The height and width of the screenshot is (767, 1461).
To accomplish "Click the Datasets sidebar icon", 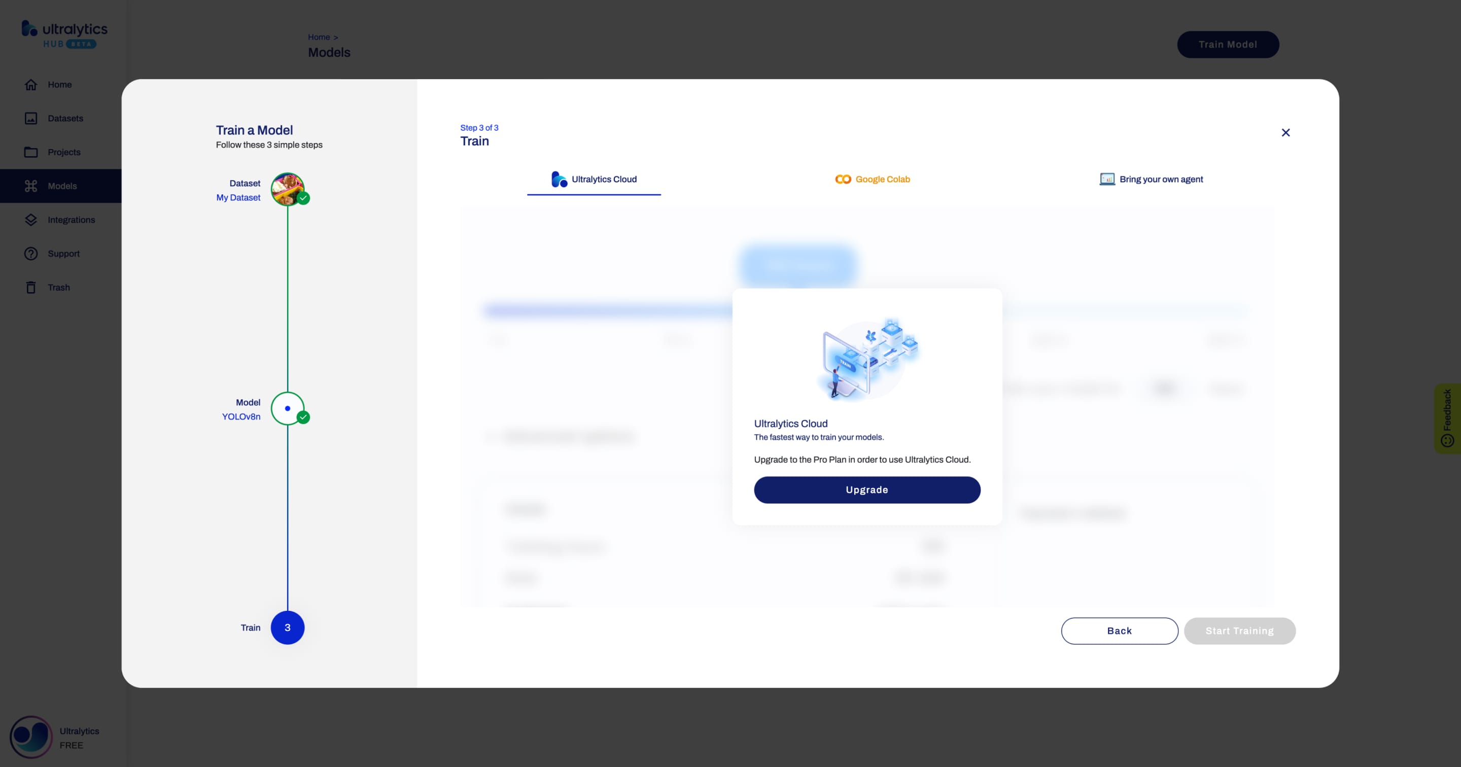I will 30,118.
